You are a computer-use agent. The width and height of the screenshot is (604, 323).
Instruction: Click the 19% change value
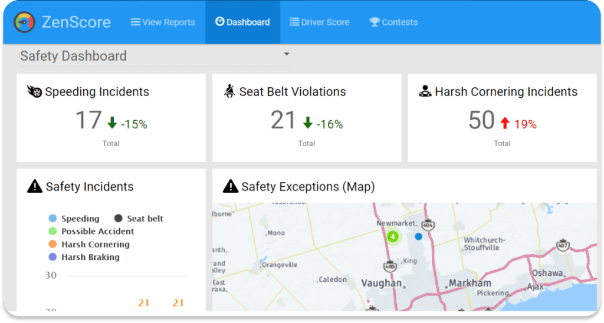click(x=526, y=124)
